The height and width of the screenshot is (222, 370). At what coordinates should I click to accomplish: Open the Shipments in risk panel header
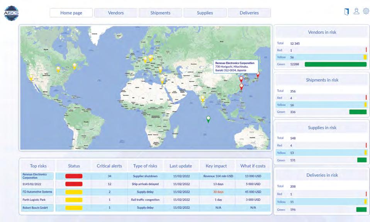322,80
